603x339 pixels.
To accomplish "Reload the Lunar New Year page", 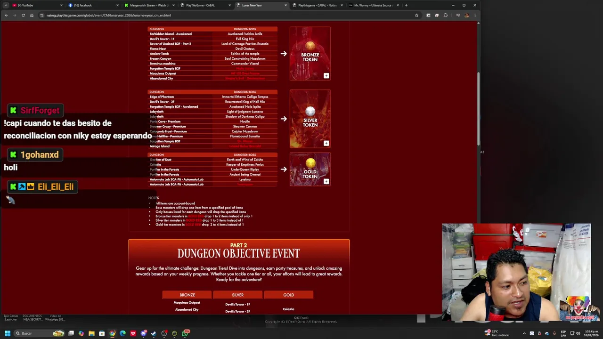I will point(23,15).
